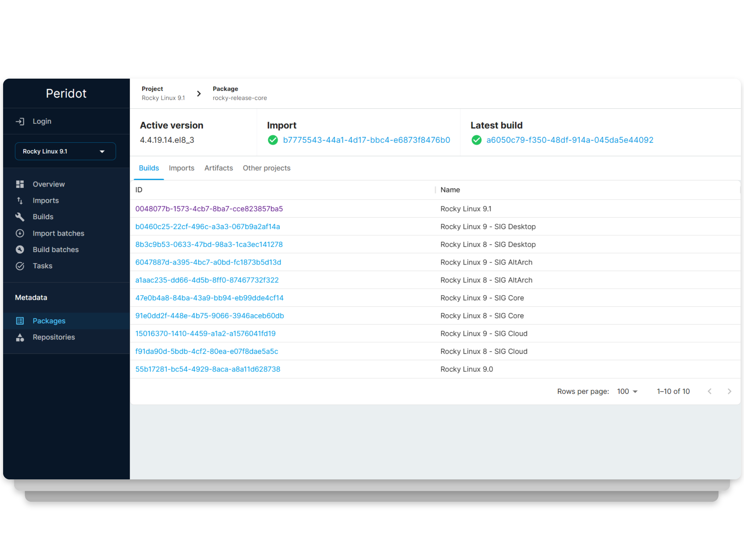744x558 pixels.
Task: Click the Login arrow icon
Action: click(20, 121)
